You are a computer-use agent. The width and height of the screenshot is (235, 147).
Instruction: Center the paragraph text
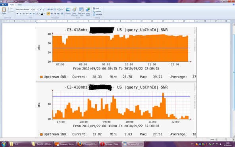click(x=52, y=14)
